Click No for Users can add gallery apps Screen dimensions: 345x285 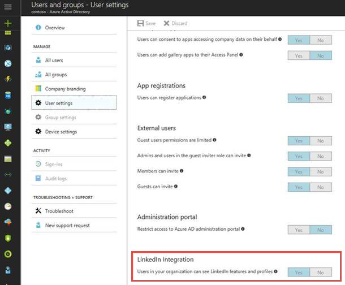321,55
